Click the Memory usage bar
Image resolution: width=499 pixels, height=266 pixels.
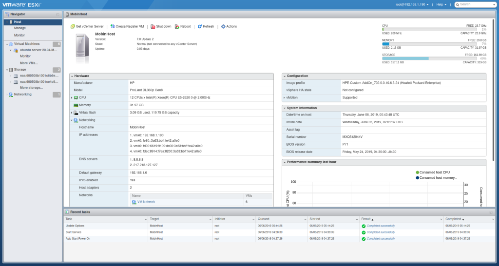(x=429, y=44)
